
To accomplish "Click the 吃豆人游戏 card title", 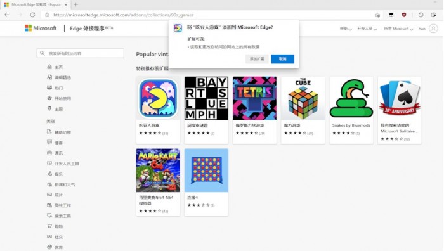I will [x=149, y=125].
